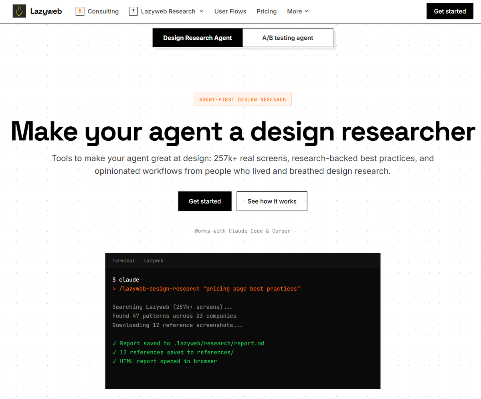Image resolution: width=481 pixels, height=399 pixels.
Task: Click the dollar sign icon beside Consulting
Action: [x=80, y=11]
